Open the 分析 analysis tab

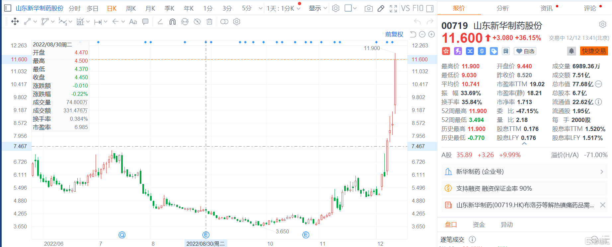[x=502, y=8]
